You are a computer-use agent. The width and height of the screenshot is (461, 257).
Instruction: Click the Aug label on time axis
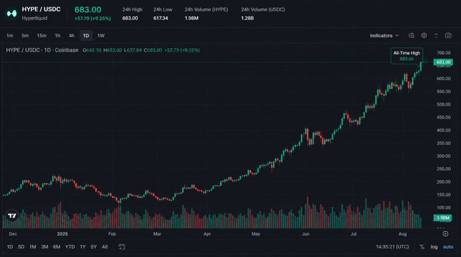coord(403,234)
